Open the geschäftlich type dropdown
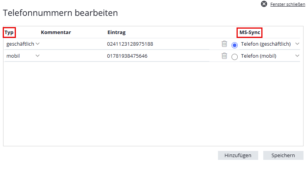The height and width of the screenshot is (173, 307). tap(23, 44)
